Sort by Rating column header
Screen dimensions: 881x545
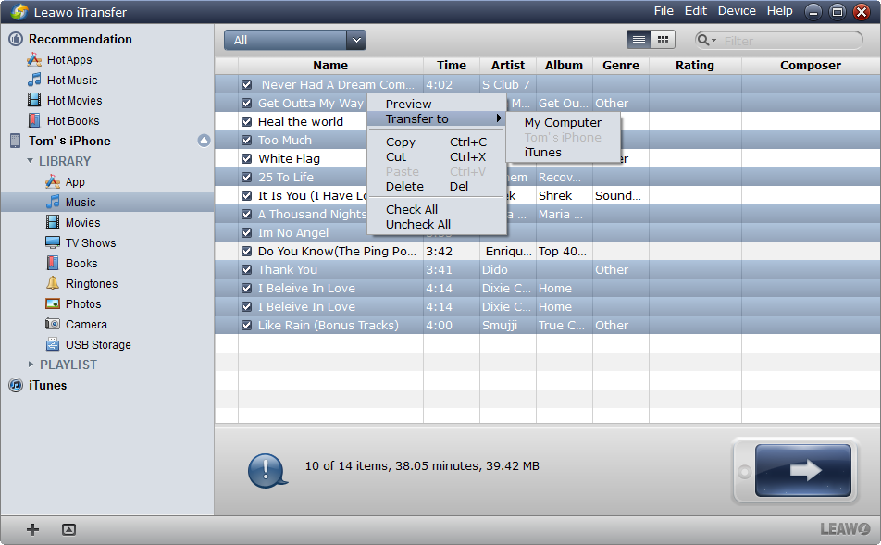point(695,65)
